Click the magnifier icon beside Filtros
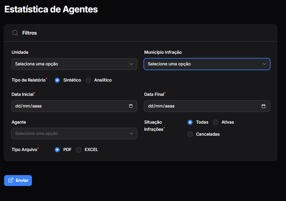286x201 pixels. click(x=15, y=33)
